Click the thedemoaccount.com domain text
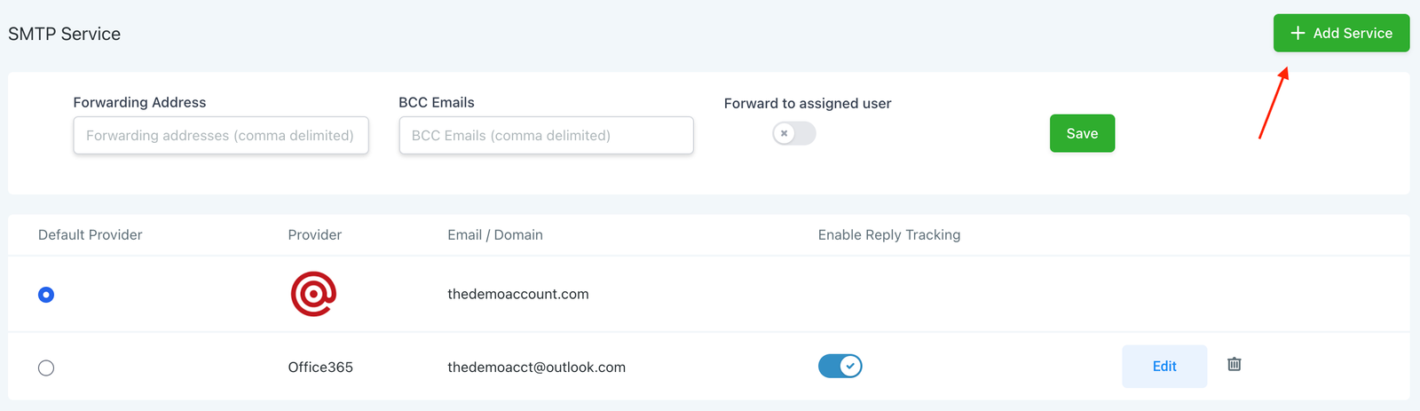This screenshot has height=411, width=1420. (517, 294)
